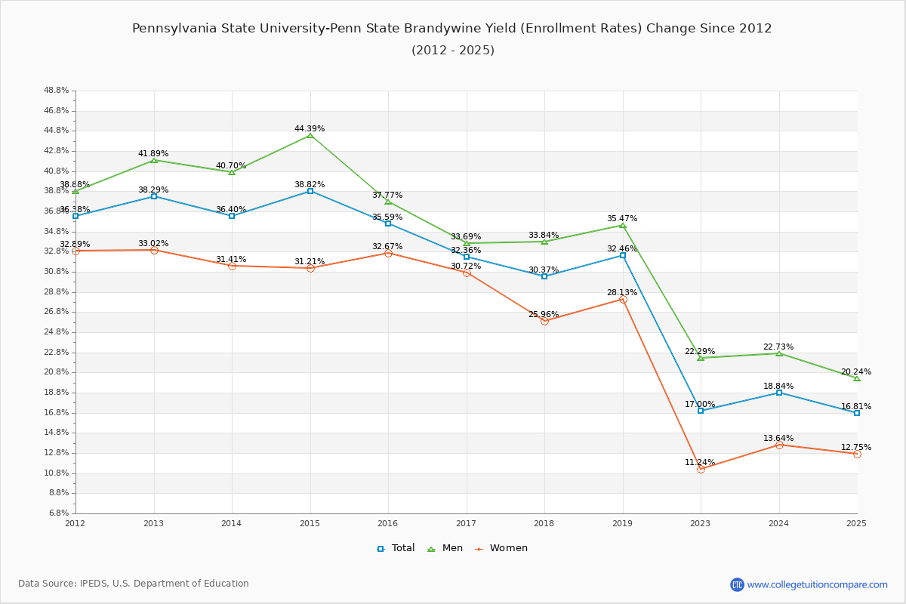Select Men 2019 data point 35.47%
906x604 pixels.
(x=623, y=225)
